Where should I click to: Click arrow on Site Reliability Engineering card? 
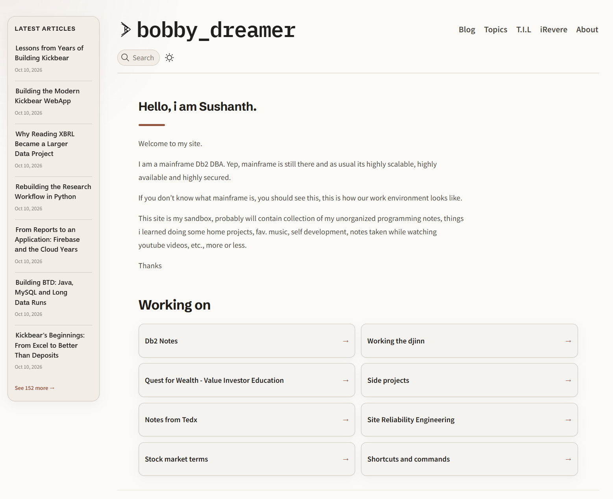[x=568, y=420]
